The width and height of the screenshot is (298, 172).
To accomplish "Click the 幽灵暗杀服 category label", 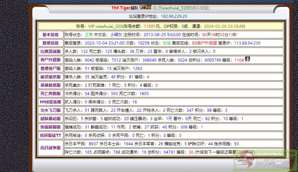I will [x=50, y=77].
